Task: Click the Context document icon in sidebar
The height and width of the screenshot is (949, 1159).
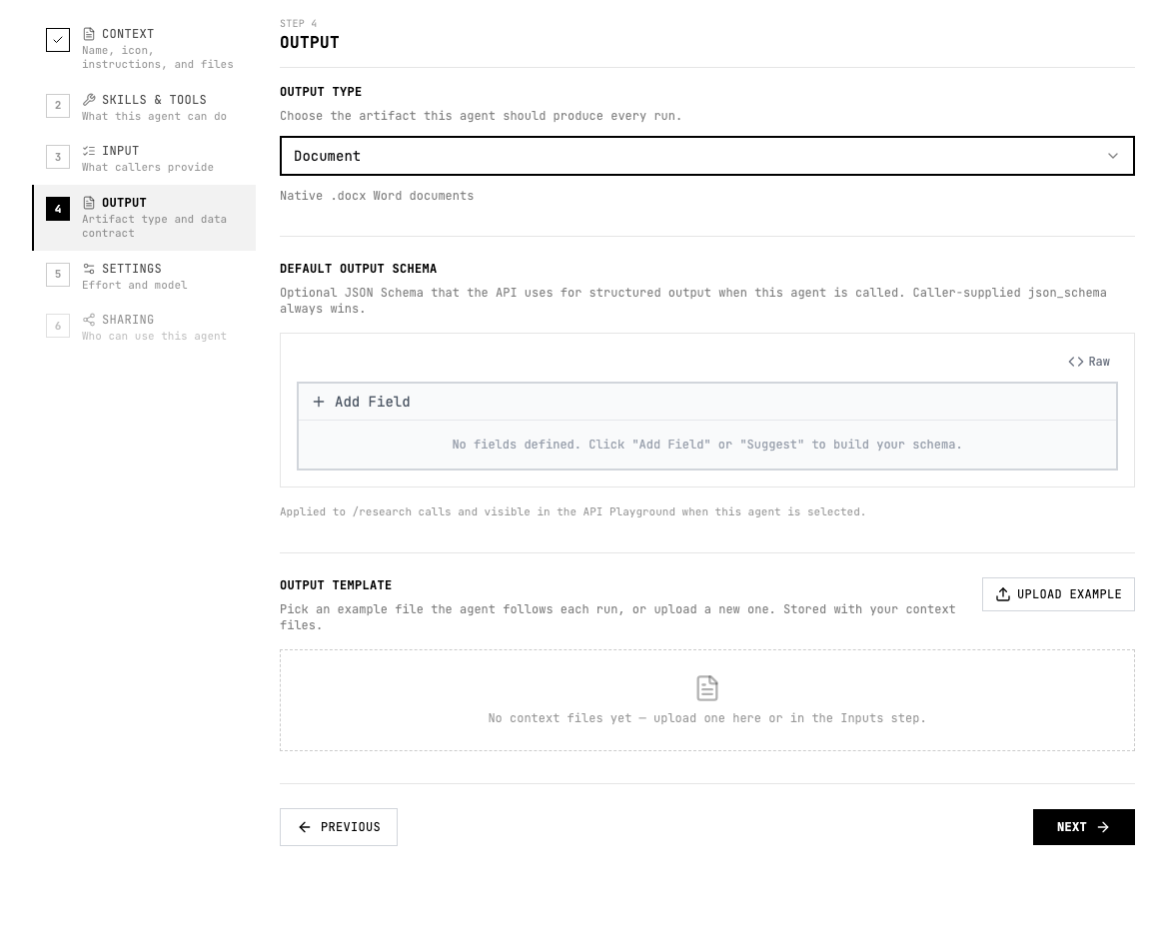Action: coord(89,34)
